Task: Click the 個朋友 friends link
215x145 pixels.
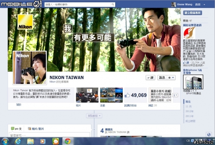Action: click(x=109, y=129)
